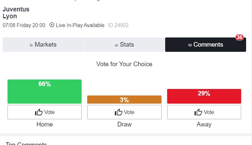Click the checkmark icon on Markets tab

coord(31,45)
